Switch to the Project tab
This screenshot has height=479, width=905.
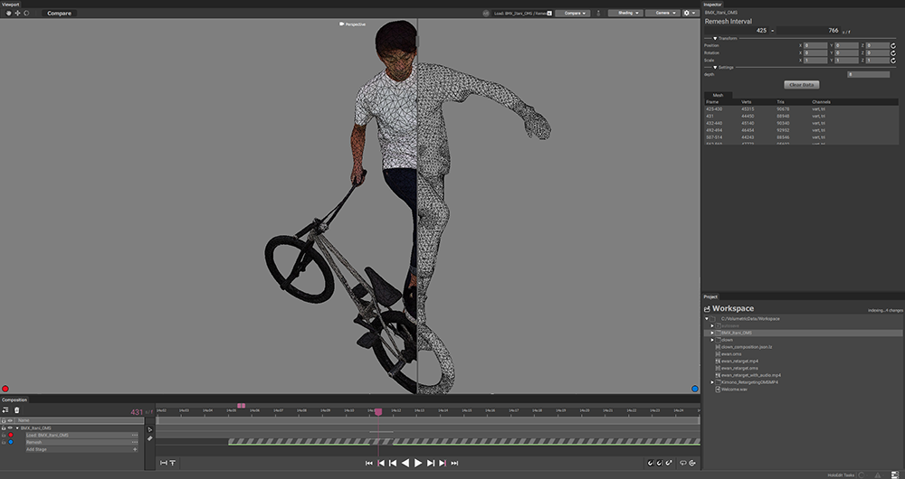point(710,296)
